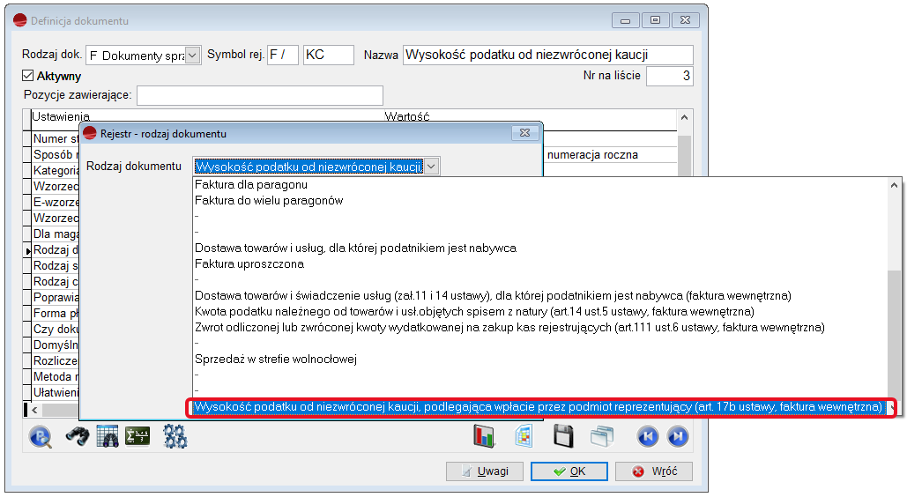Select the 'Rozlicze' settings row
Viewport: 907px width, 497px height.
coord(55,361)
